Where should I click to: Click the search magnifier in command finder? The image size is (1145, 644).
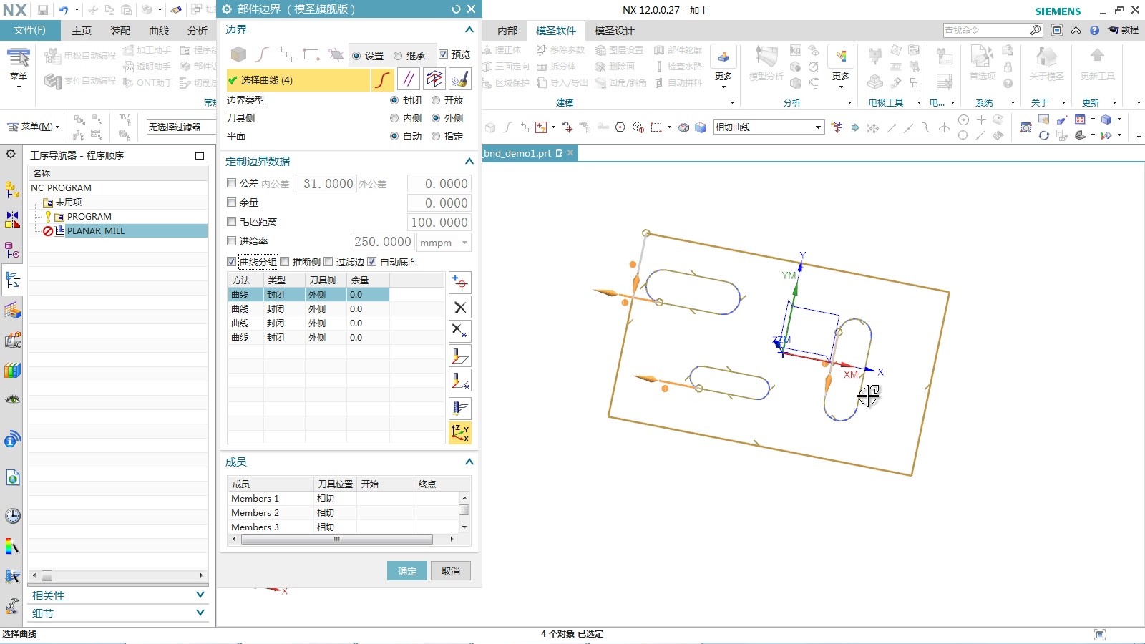1036,30
